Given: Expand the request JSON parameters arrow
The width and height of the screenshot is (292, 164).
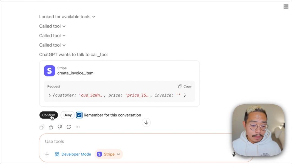Looking at the screenshot, I should (50, 95).
